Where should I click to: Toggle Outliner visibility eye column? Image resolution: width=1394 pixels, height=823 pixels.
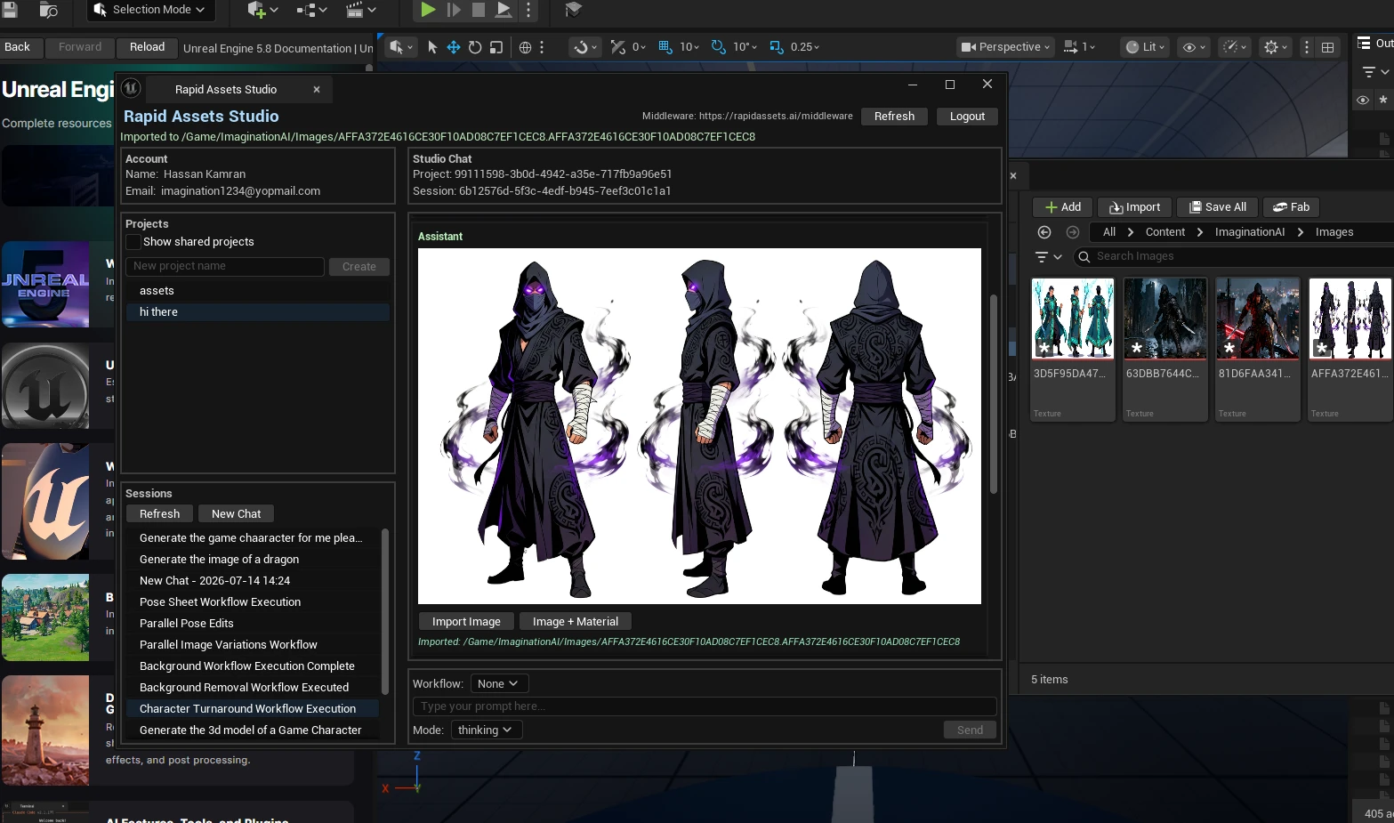click(x=1362, y=101)
